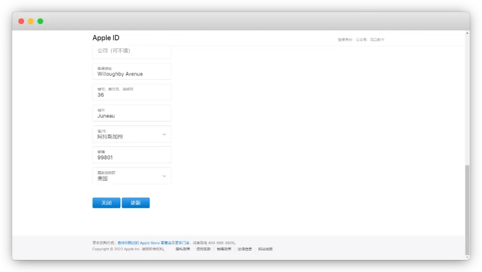The width and height of the screenshot is (482, 272).
Task: Click the Apple ID page title
Action: pos(106,38)
